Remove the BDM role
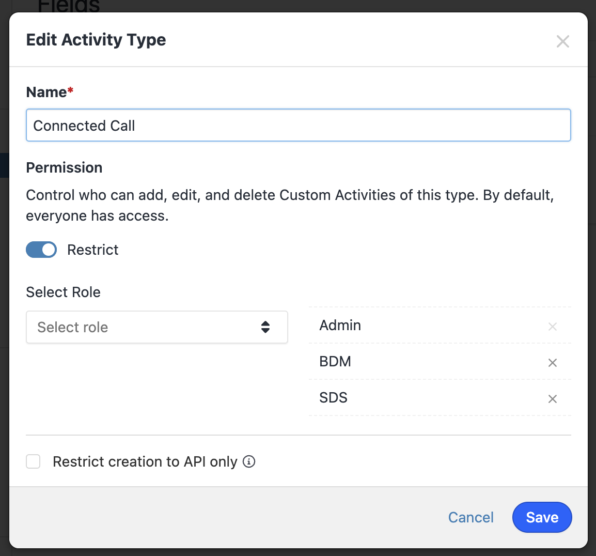 [x=552, y=363]
